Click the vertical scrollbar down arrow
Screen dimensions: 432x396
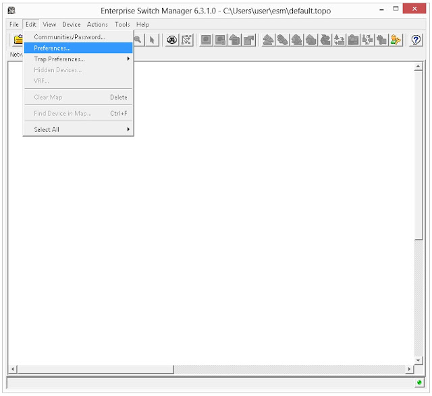[x=418, y=360]
